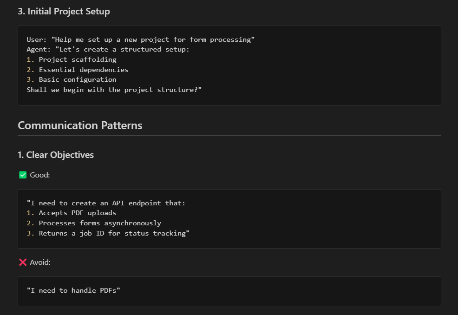Click the red X icon beside Avoid
The width and height of the screenshot is (458, 315).
tap(22, 262)
